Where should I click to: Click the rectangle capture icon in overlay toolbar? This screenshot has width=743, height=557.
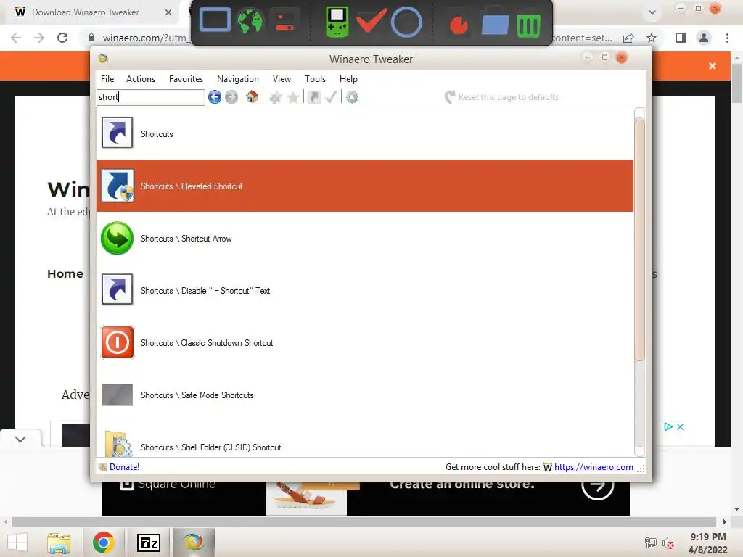click(215, 20)
